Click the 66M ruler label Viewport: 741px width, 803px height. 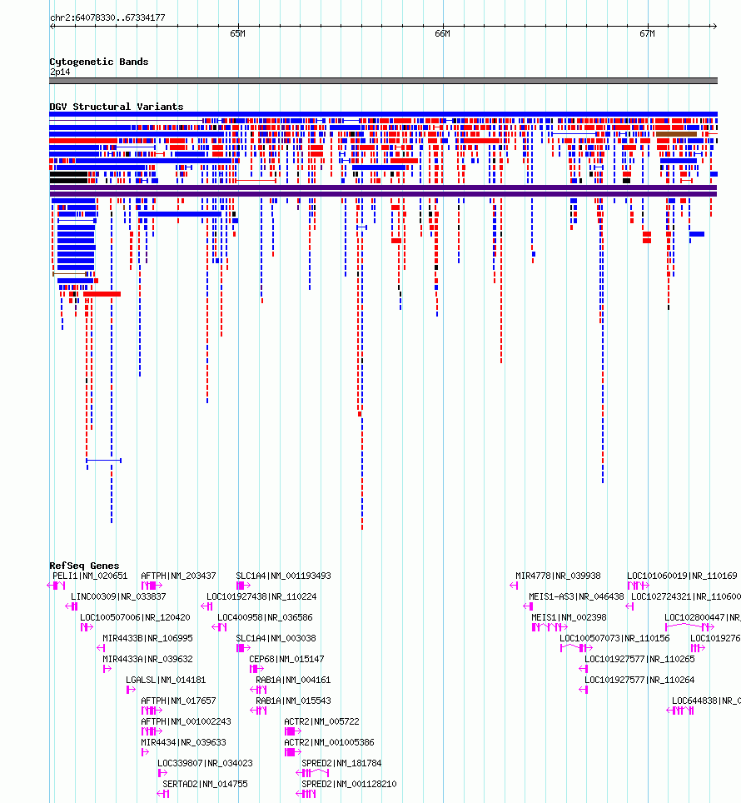[x=442, y=33]
